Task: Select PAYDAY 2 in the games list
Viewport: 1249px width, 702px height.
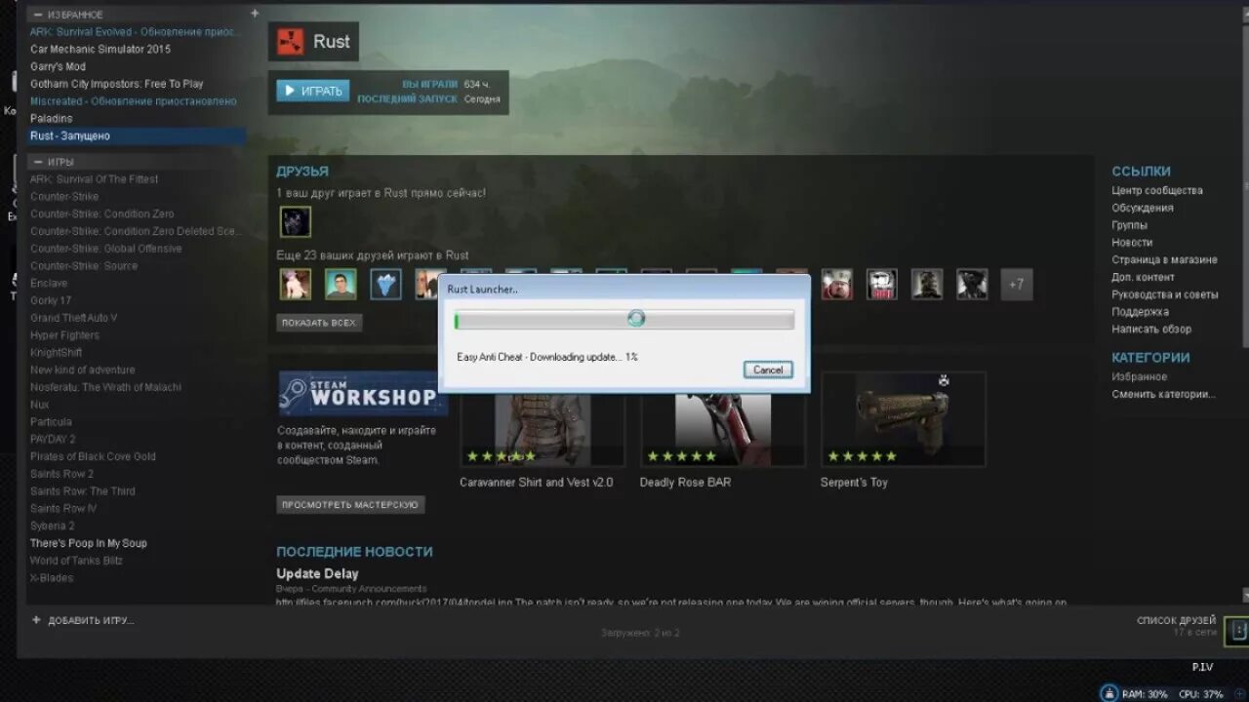Action: (x=53, y=439)
